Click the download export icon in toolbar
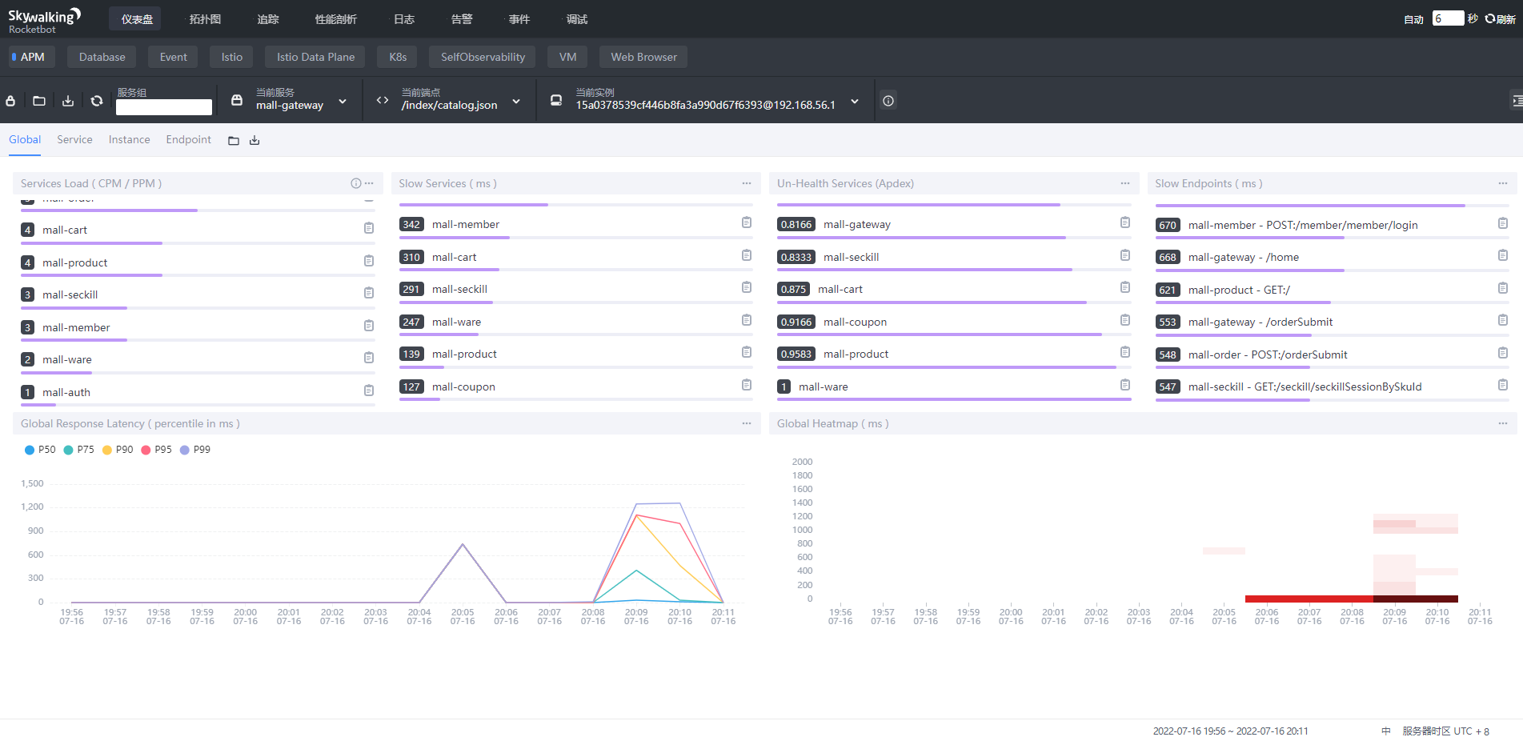Screen dimensions: 1523x737 tap(68, 101)
